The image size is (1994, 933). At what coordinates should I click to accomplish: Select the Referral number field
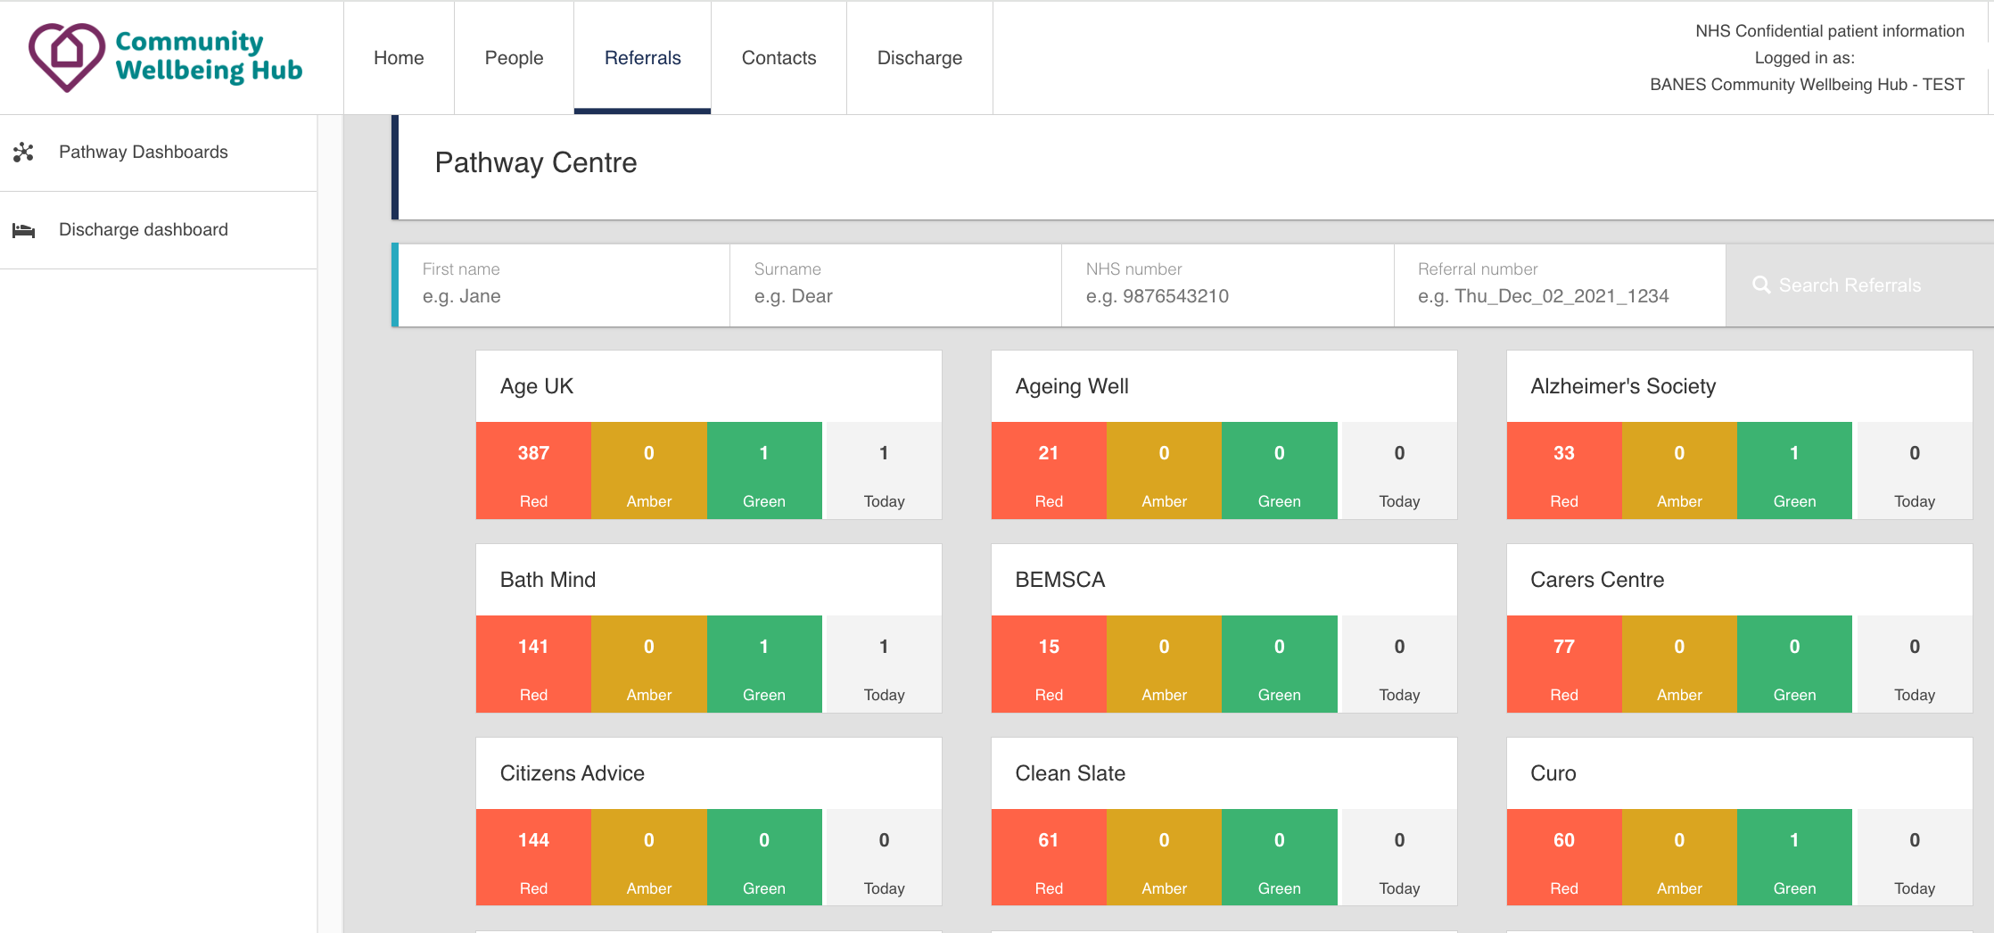click(1559, 295)
